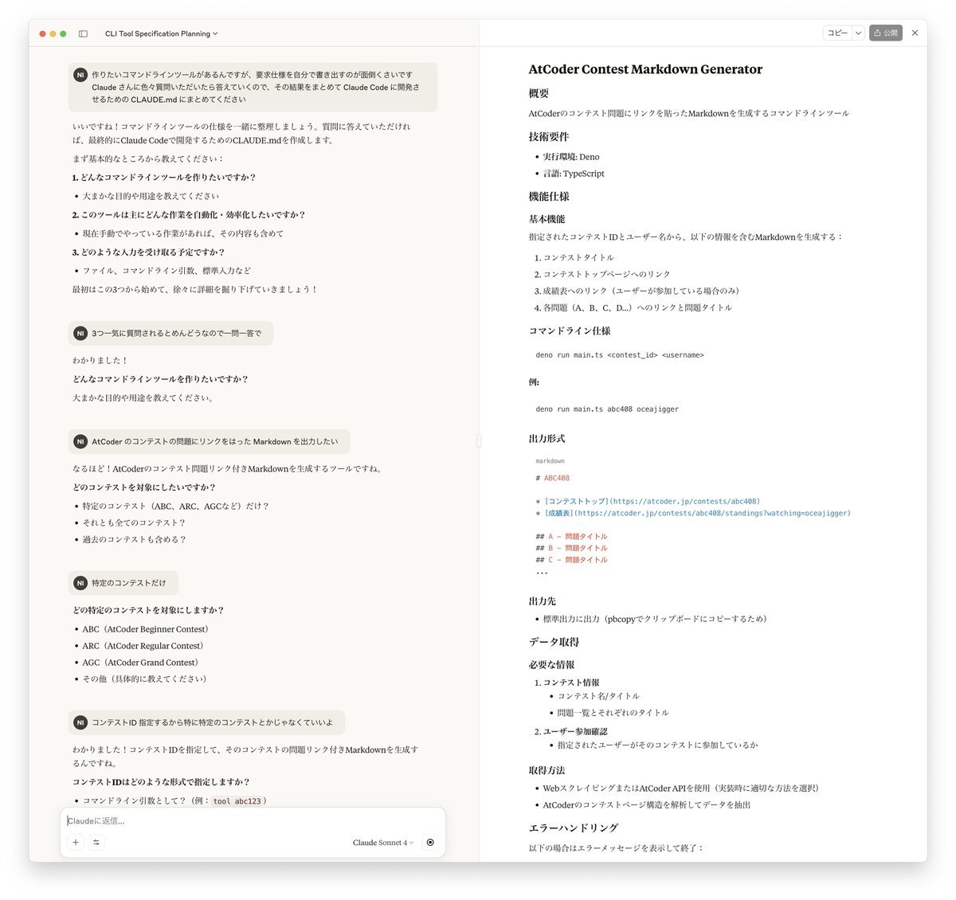The image size is (956, 900).
Task: Click the handle between chat and artifact panels
Action: [x=479, y=440]
